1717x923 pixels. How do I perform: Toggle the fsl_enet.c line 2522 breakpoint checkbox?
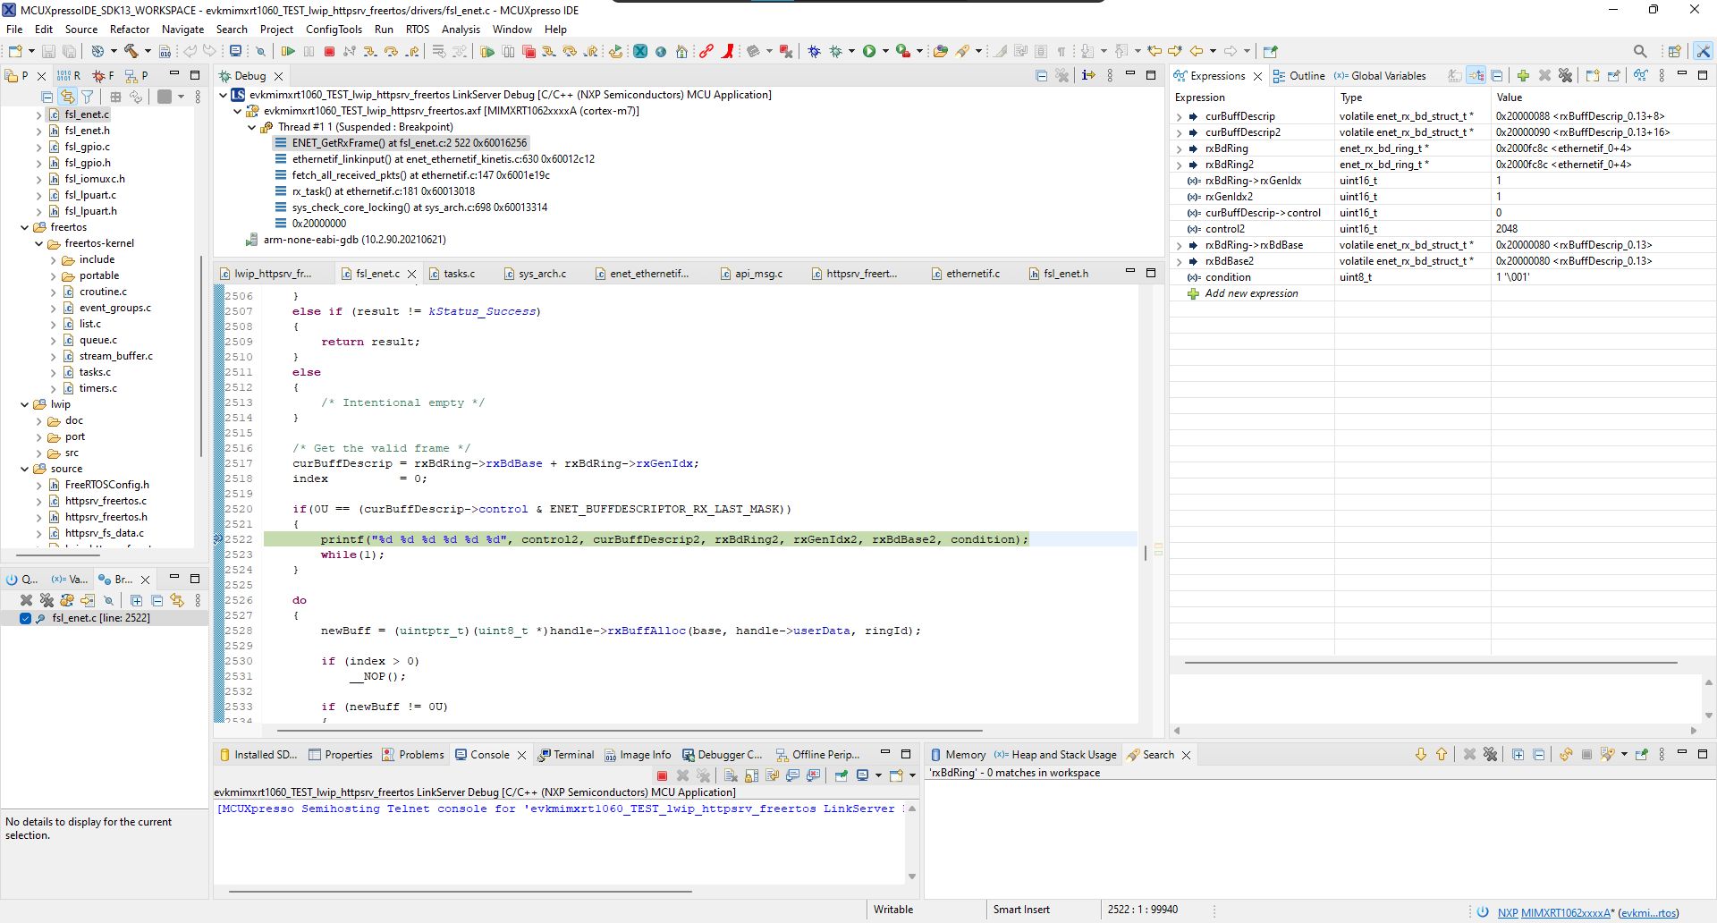[x=25, y=618]
